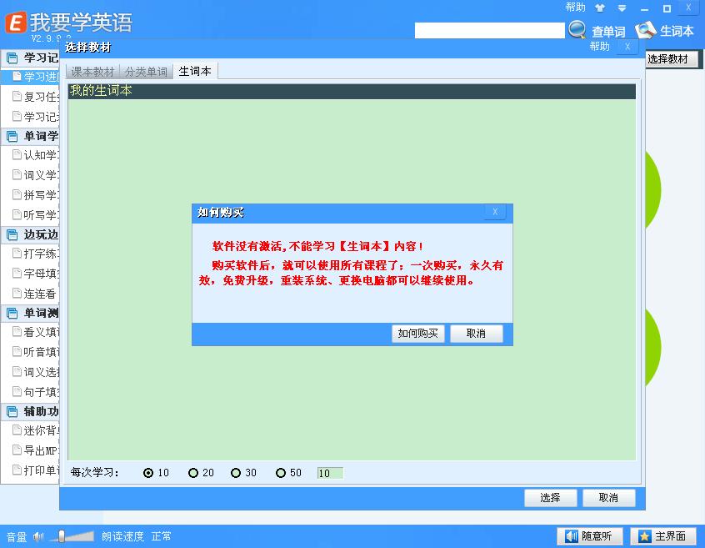705x548 pixels.
Task: Open 词义学 item in sidebar
Action: point(36,175)
